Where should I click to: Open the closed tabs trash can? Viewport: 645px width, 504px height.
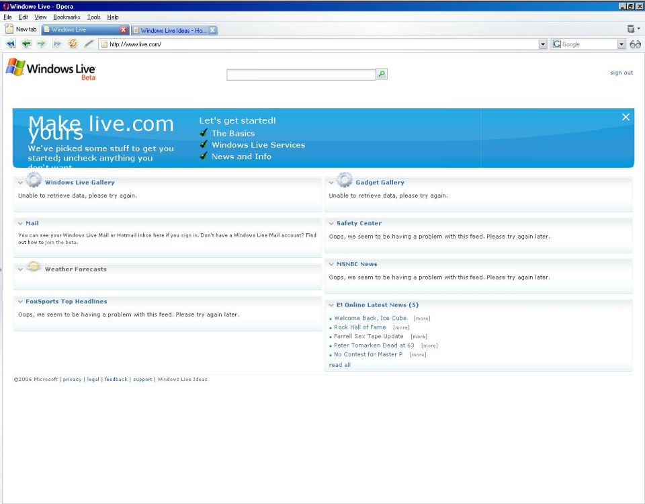coord(631,29)
